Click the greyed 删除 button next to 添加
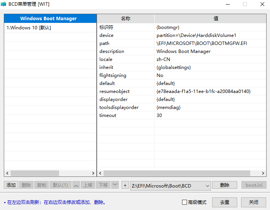This screenshot has height=210, width=270. pos(26,185)
